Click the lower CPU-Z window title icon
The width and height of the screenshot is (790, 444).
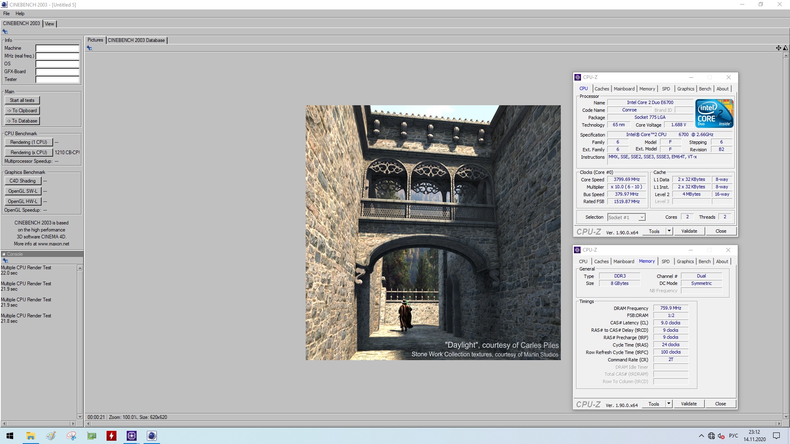(x=577, y=250)
